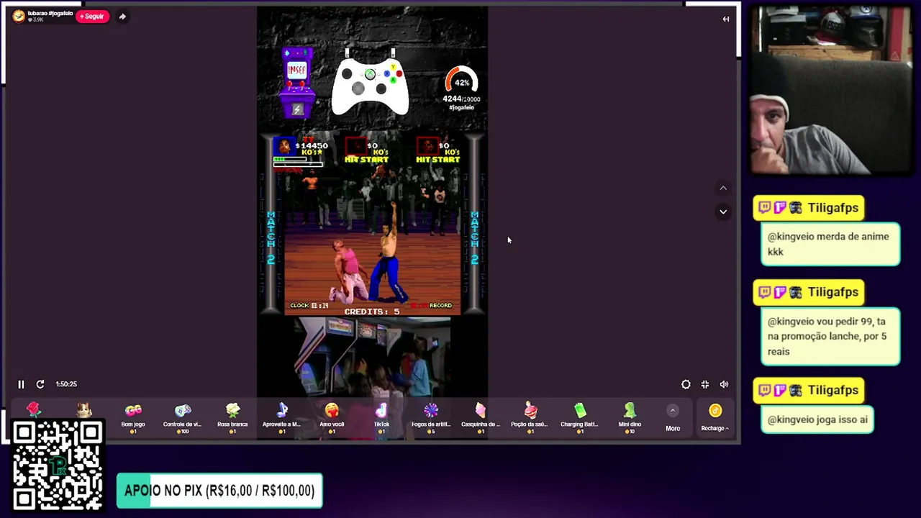Click the 1:50:25 stream timer

point(66,384)
